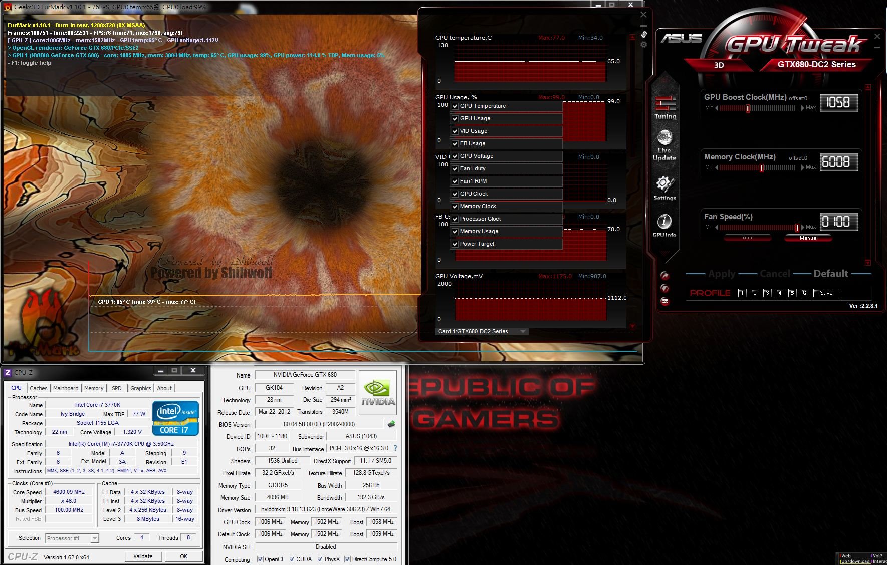Screen dimensions: 887x565
Task: Increase Memory Clock with Max arrow
Action: pyautogui.click(x=802, y=167)
